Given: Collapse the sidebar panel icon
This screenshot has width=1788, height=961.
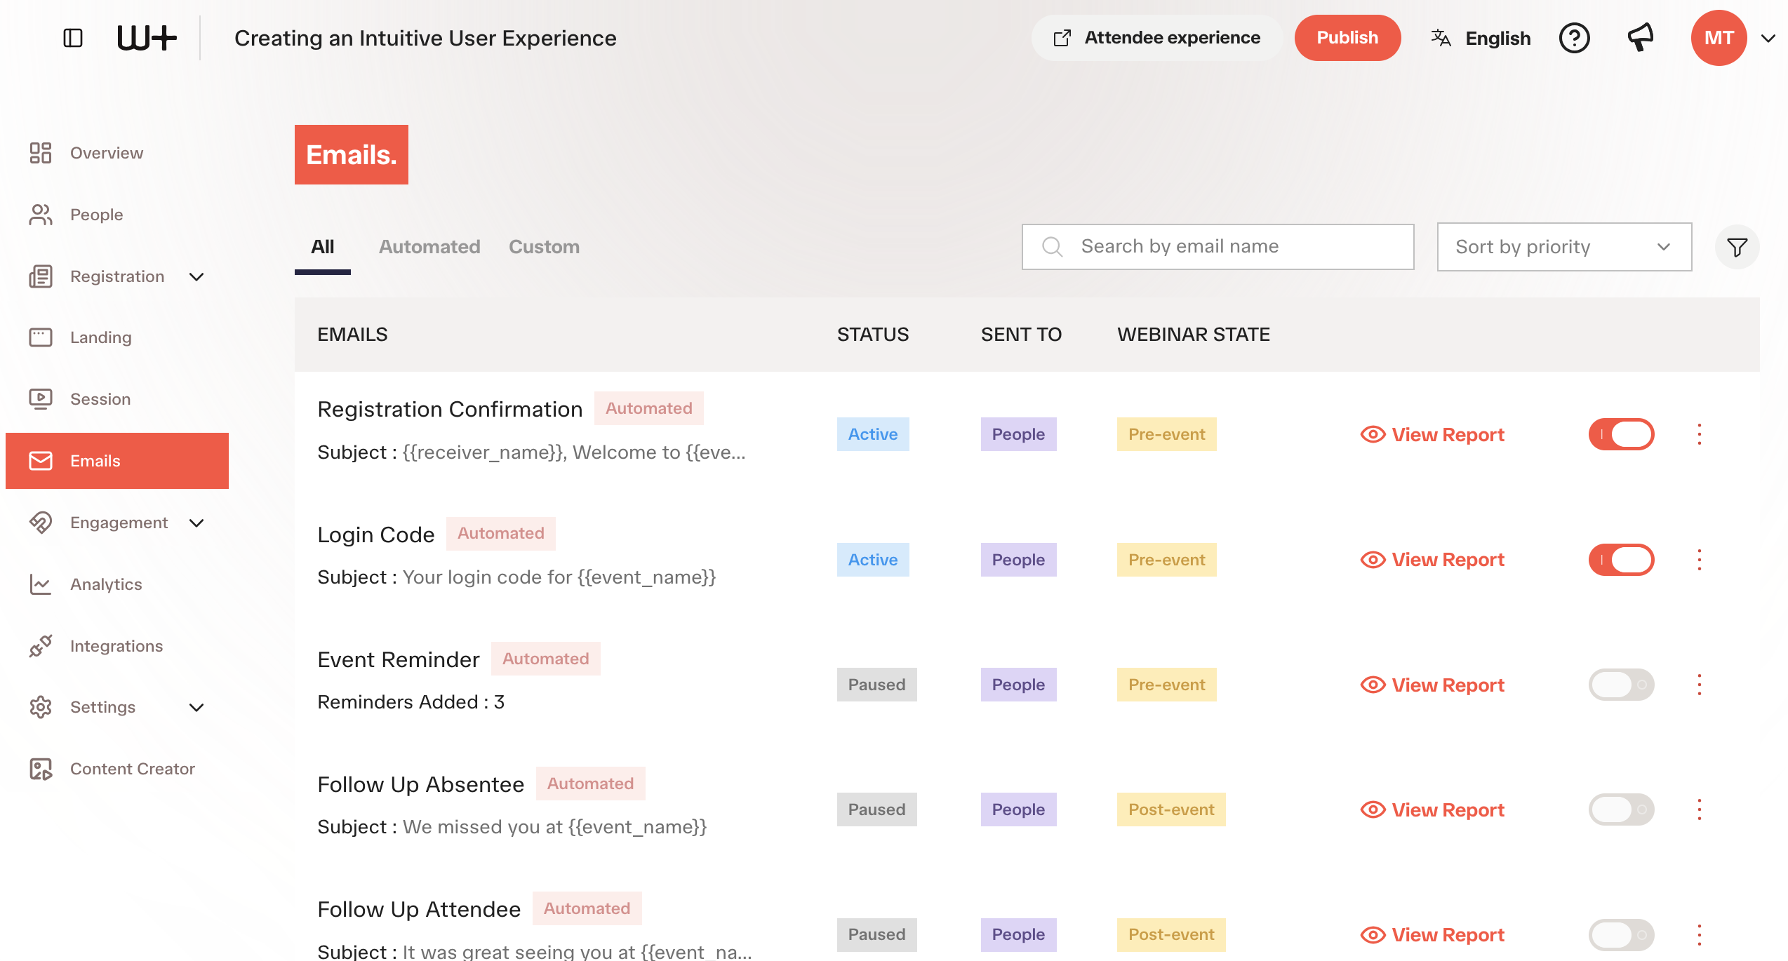Looking at the screenshot, I should click(73, 38).
